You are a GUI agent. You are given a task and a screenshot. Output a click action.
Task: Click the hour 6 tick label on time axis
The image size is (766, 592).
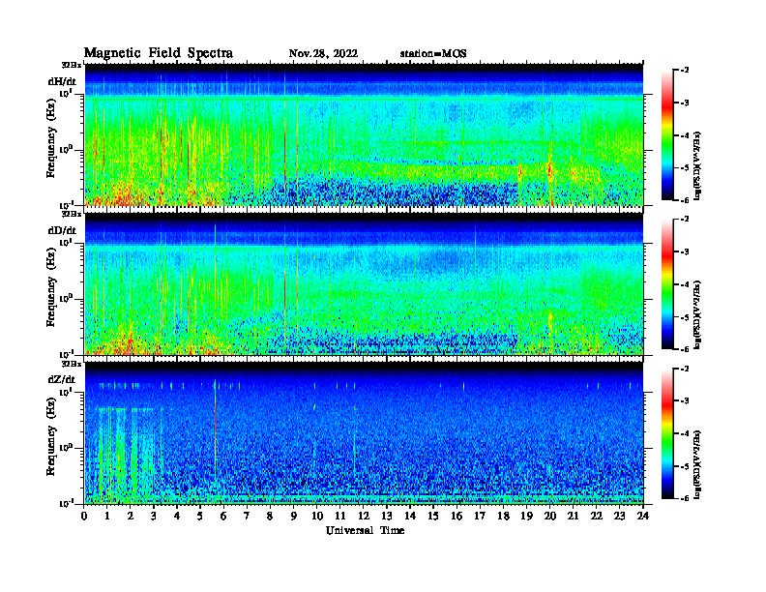[223, 517]
